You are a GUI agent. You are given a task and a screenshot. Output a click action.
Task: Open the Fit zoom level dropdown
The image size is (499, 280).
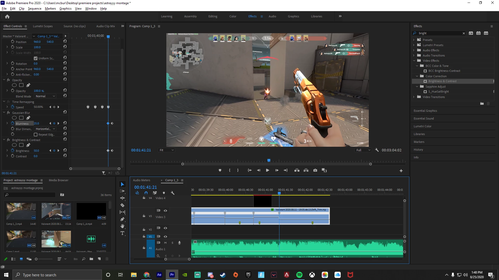coord(166,150)
